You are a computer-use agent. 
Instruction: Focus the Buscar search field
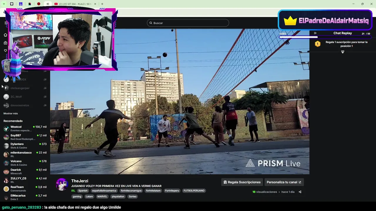click(x=188, y=23)
